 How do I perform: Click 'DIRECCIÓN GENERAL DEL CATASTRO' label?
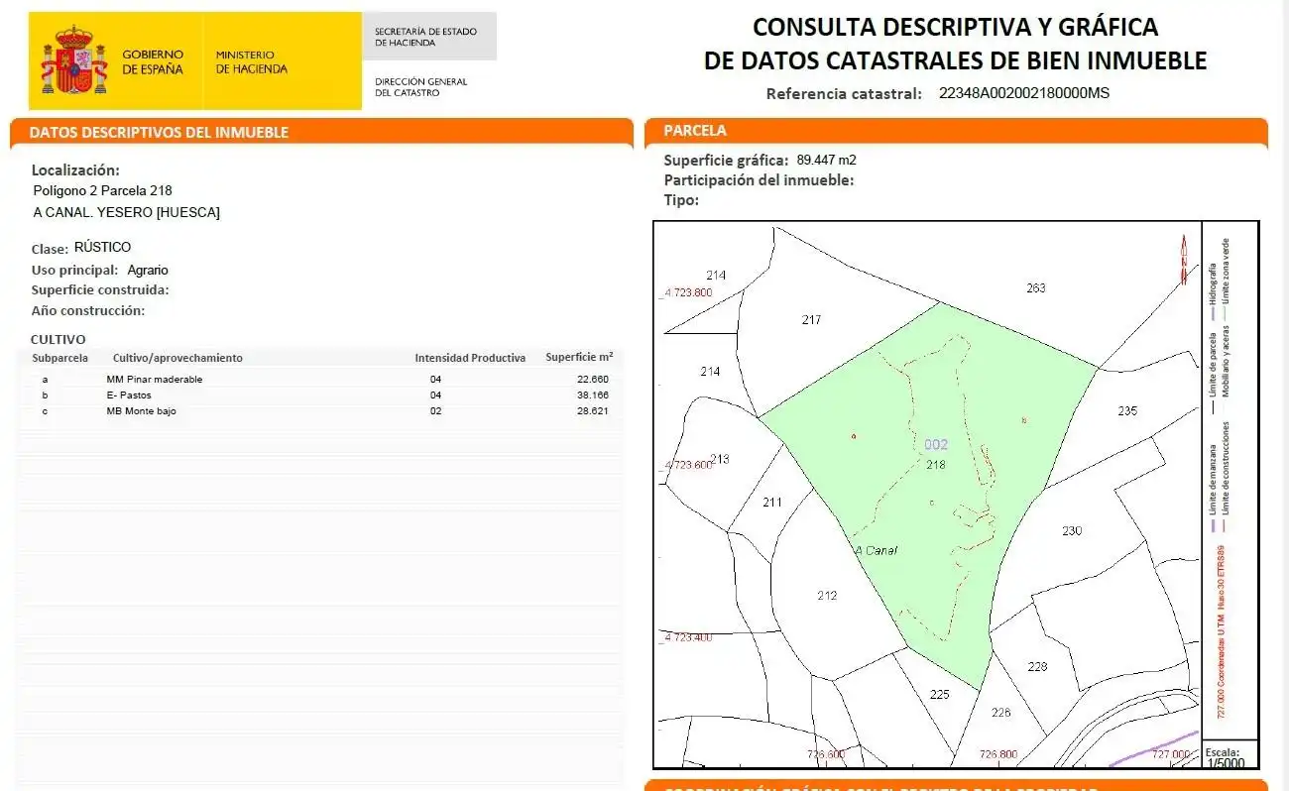coord(420,87)
